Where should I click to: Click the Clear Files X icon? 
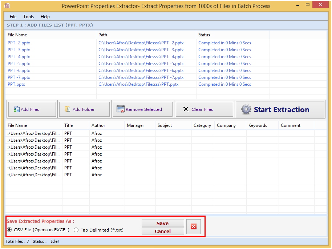186,109
